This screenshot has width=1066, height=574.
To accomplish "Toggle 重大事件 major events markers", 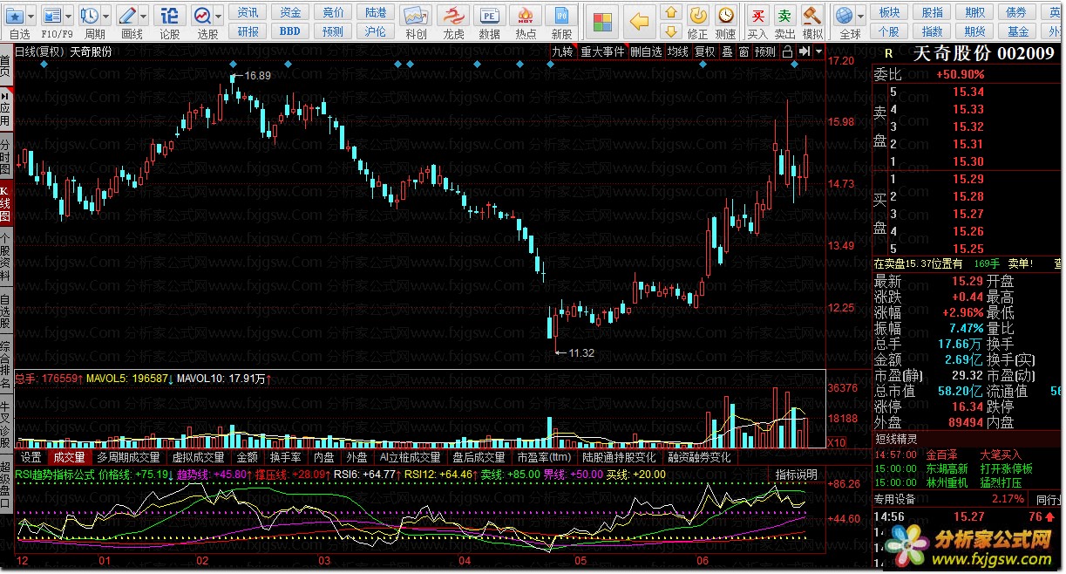I will tap(603, 51).
